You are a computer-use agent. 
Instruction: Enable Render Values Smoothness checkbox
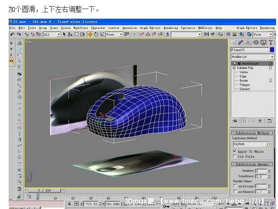pos(235,191)
